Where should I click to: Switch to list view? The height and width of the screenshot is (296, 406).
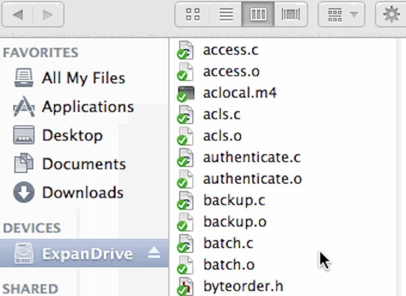(226, 14)
